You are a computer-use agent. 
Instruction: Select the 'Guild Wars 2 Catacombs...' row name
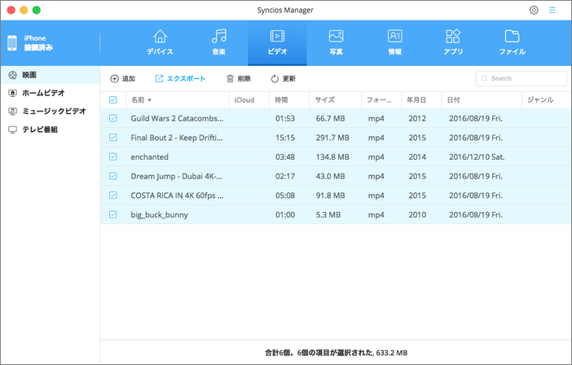point(177,118)
